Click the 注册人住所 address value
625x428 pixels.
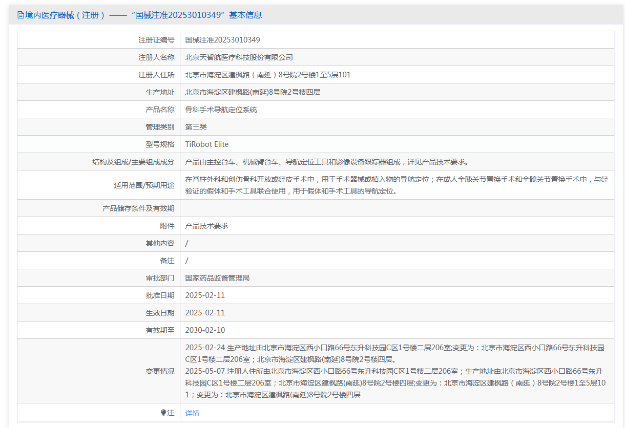tap(267, 75)
